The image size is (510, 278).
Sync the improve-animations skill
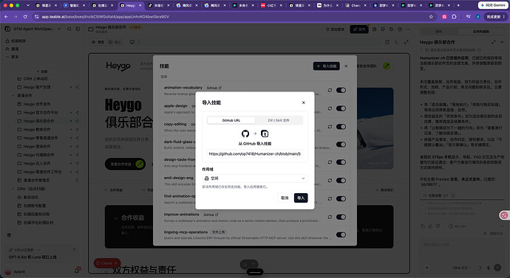click(330, 217)
